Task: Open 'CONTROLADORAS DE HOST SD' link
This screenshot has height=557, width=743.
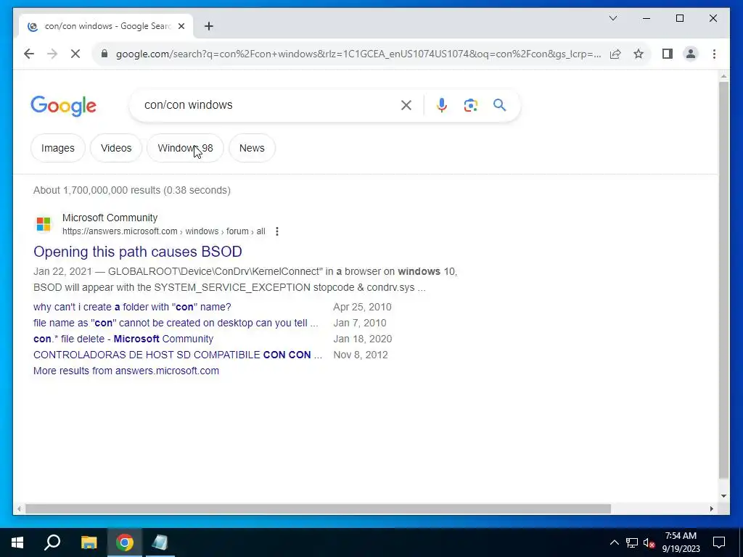Action: (x=178, y=355)
